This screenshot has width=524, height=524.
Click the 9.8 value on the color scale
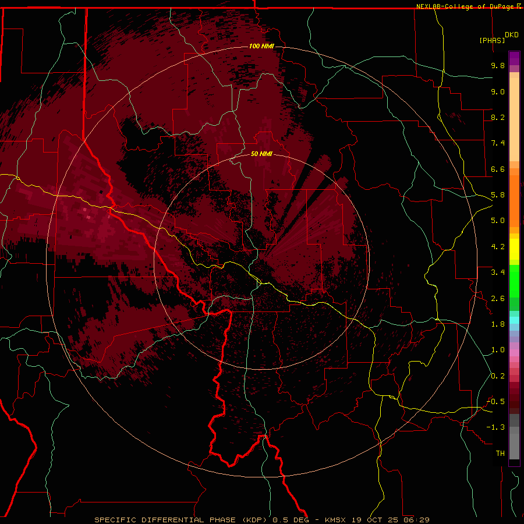tap(498, 65)
